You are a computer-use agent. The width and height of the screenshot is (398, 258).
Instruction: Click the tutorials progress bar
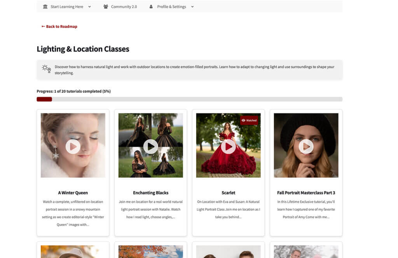[x=189, y=99]
